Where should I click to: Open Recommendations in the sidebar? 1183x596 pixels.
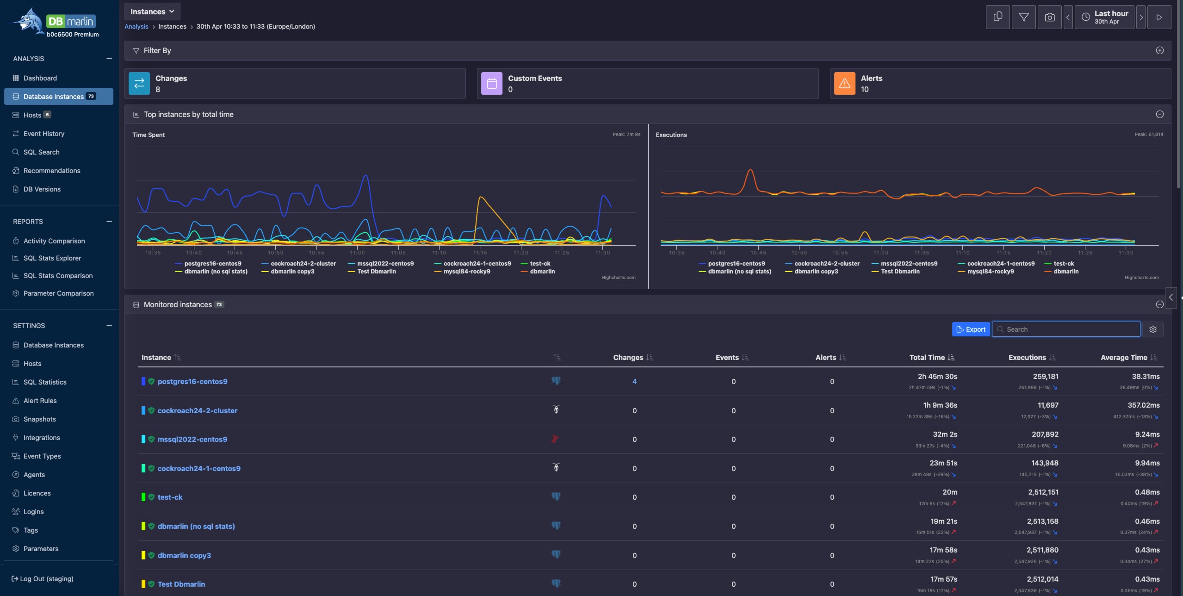[52, 171]
